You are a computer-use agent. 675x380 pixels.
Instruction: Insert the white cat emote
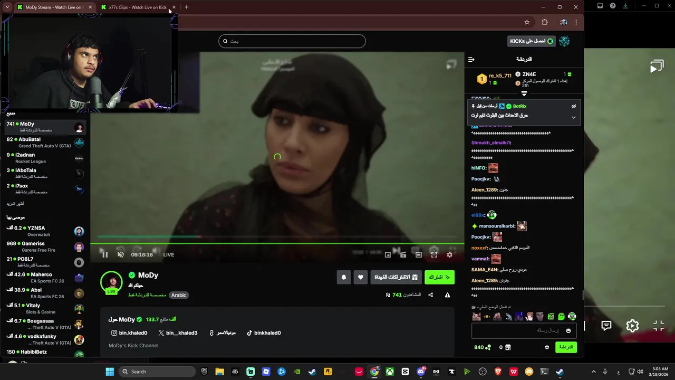476,317
